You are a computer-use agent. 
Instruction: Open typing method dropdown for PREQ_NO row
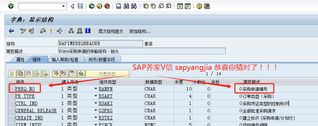[x=96, y=89]
